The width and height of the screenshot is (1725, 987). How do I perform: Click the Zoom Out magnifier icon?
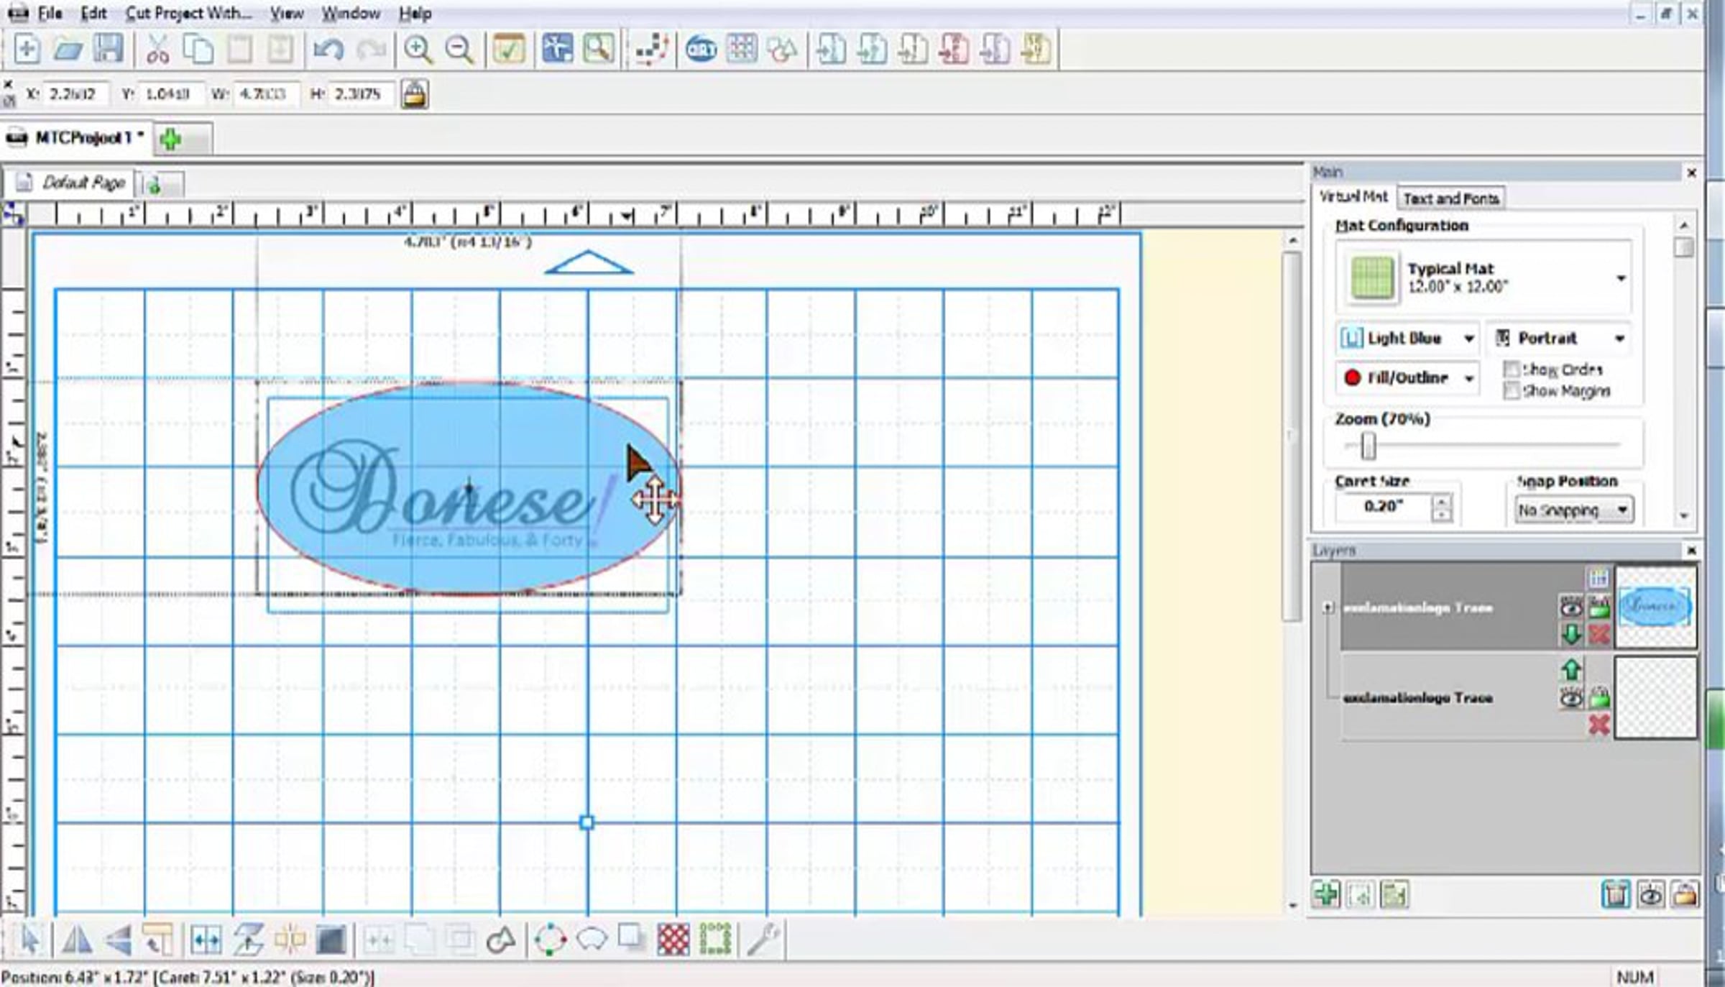tap(459, 50)
